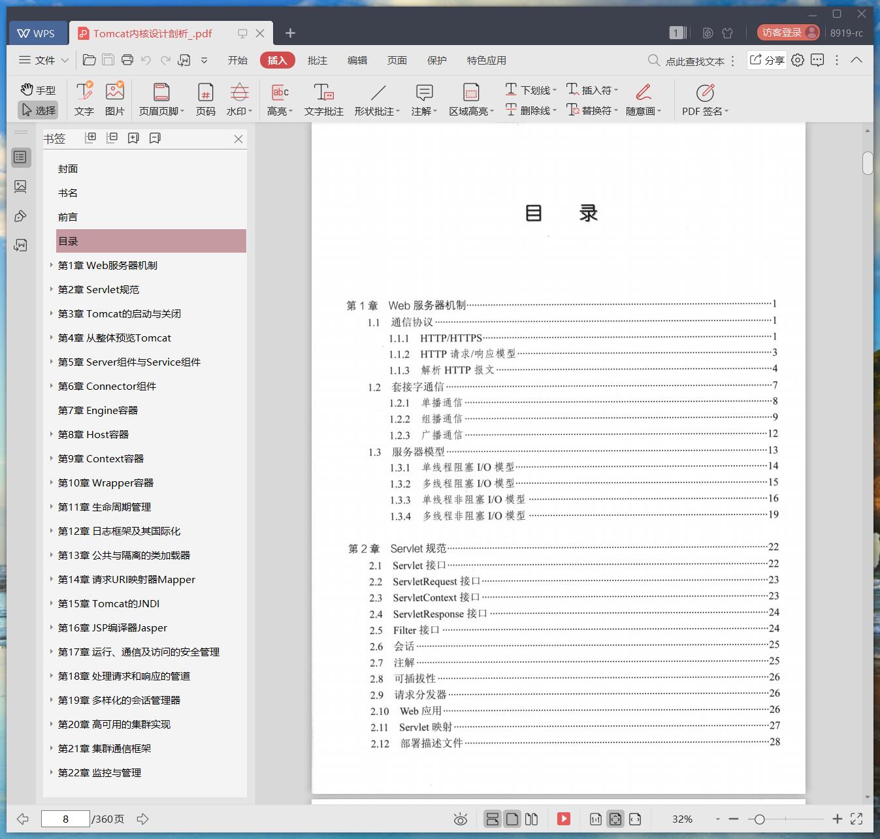
Task: Toggle eye protection mode icon
Action: (x=461, y=819)
